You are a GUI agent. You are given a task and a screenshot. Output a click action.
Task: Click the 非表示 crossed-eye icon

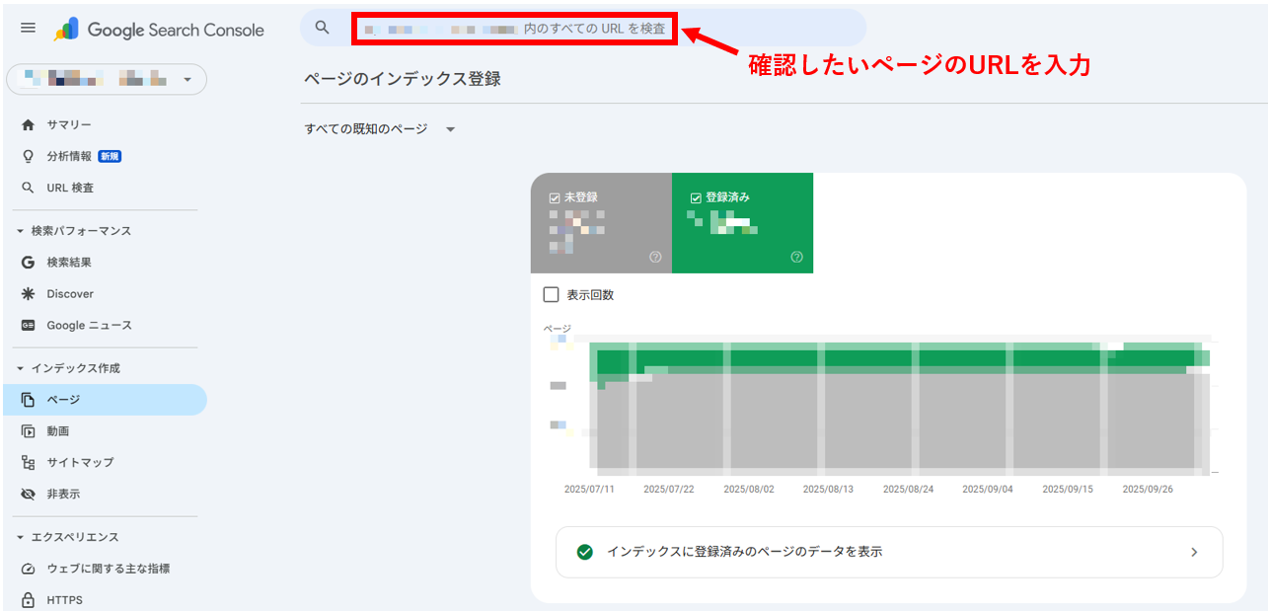click(x=28, y=494)
